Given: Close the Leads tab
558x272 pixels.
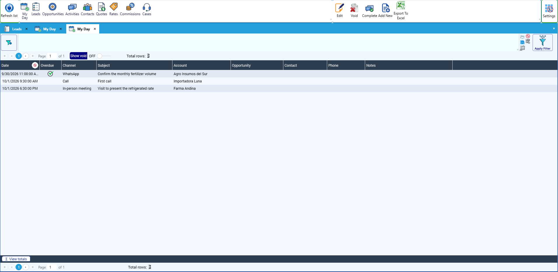Looking at the screenshot, I should tap(27, 29).
